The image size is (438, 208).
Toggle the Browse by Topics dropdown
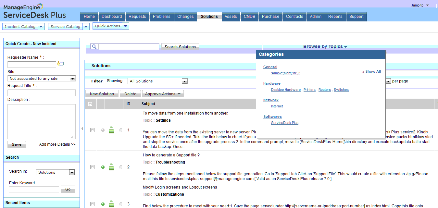(325, 46)
